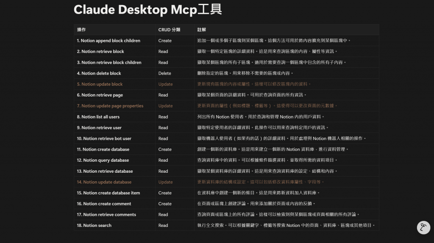This screenshot has width=434, height=243.
Task: Click the Delete value in row 4
Action: pyautogui.click(x=165, y=73)
